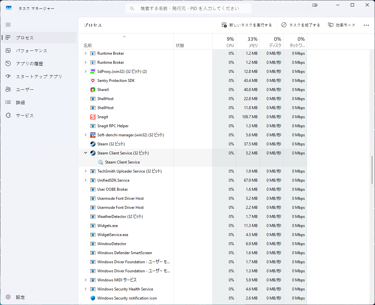Viewport: 375px width, 305px height.
Task: Expand the second Runtime Broker row
Action: pos(86,62)
